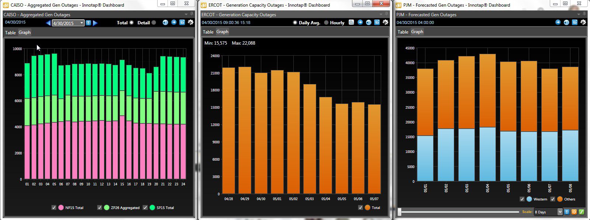Click the speaker alert icon in PJM panel

(566, 22)
